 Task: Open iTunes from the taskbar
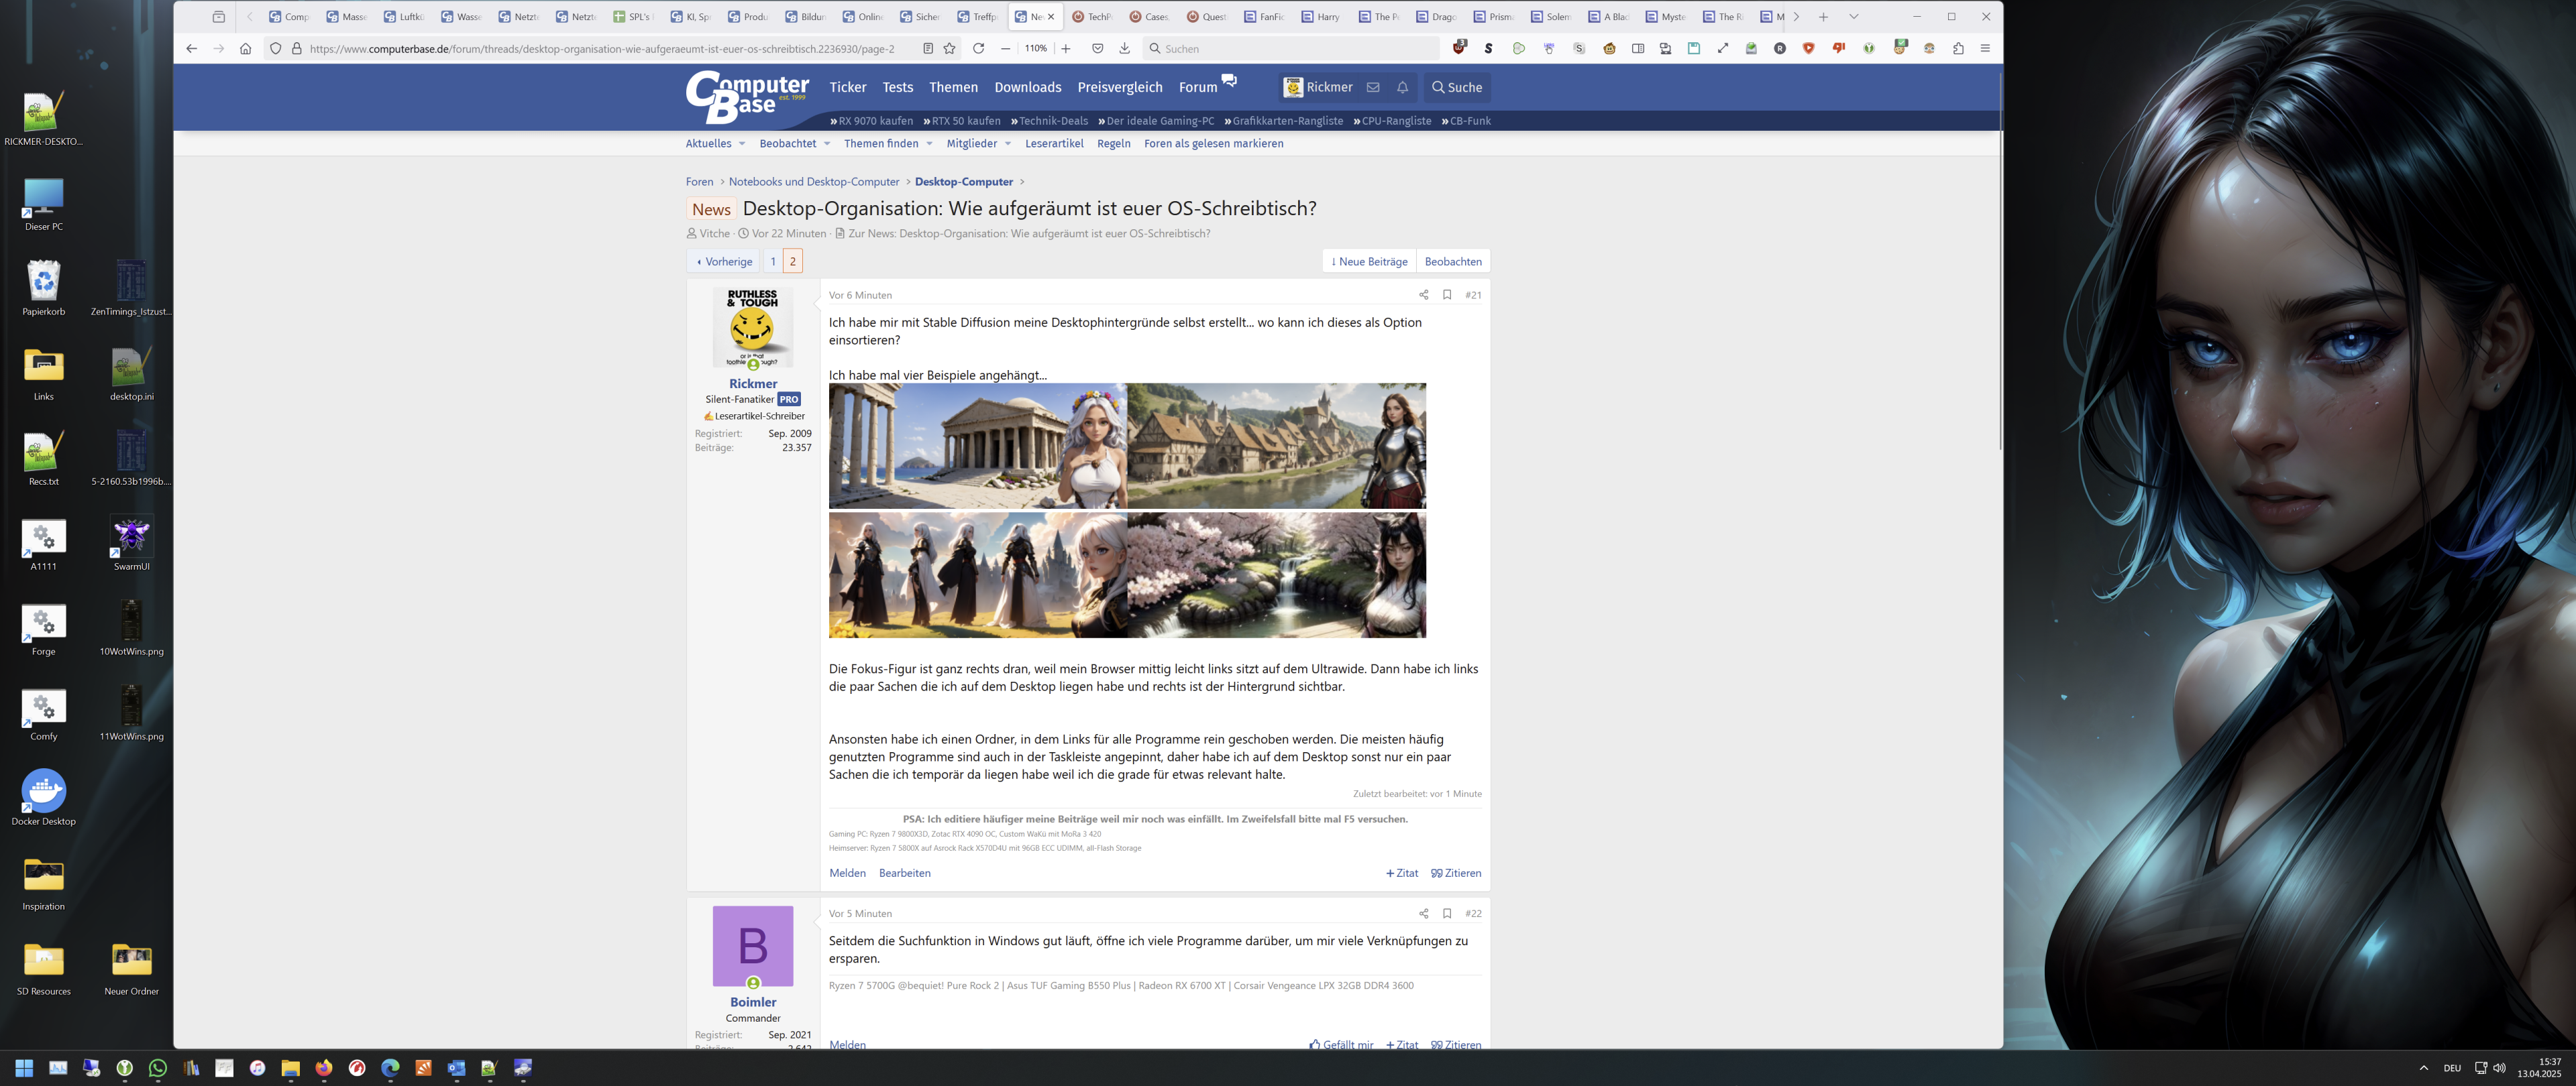pyautogui.click(x=257, y=1068)
